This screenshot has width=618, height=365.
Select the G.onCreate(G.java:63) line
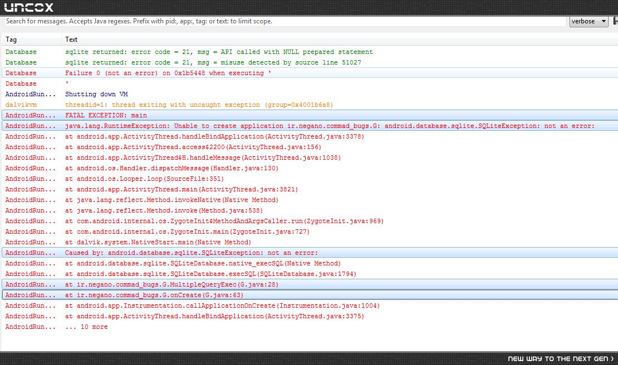pos(310,295)
